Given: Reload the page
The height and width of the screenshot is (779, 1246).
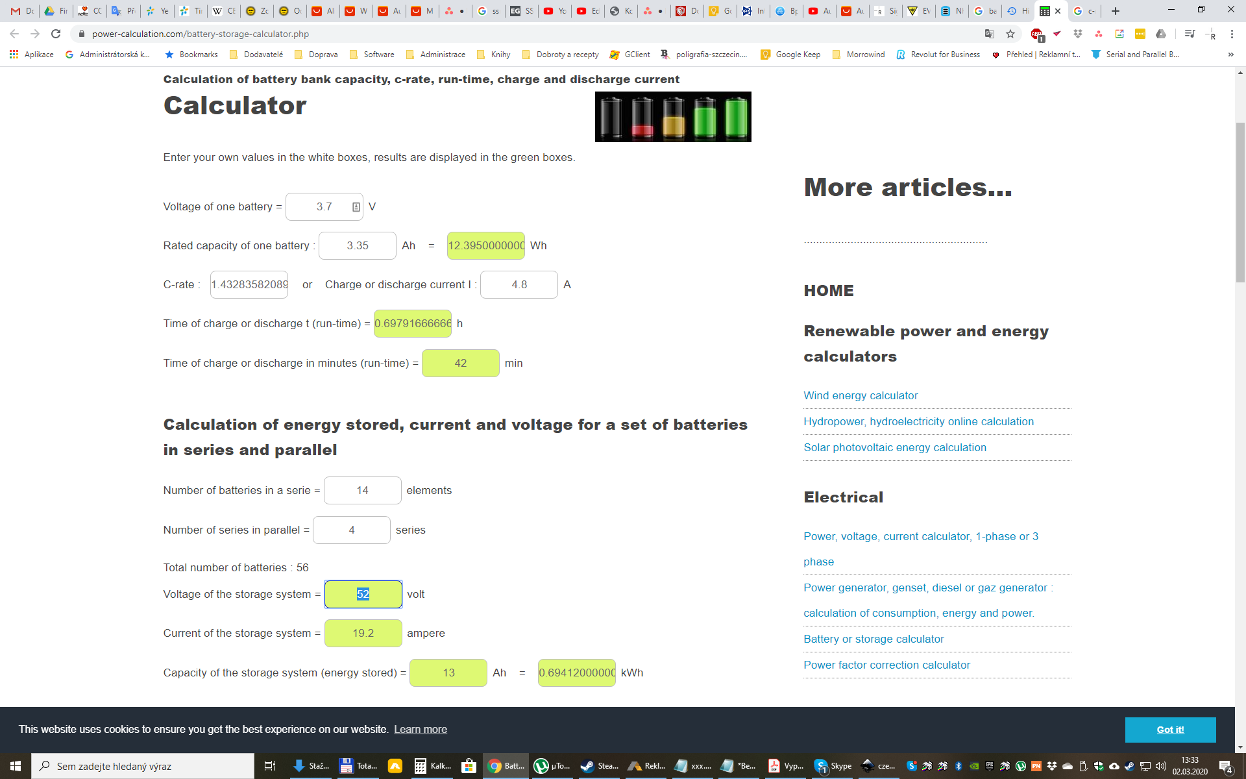Looking at the screenshot, I should (56, 34).
